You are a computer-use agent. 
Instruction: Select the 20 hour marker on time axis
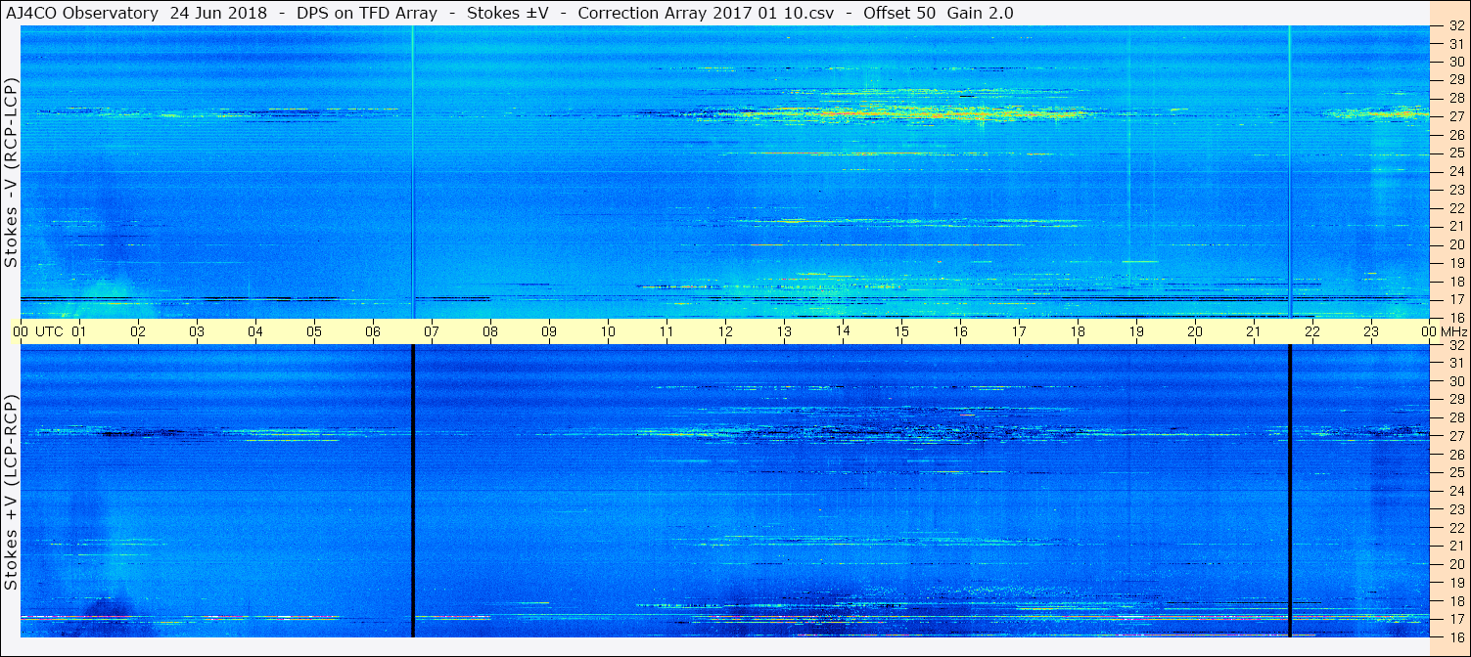point(1195,331)
